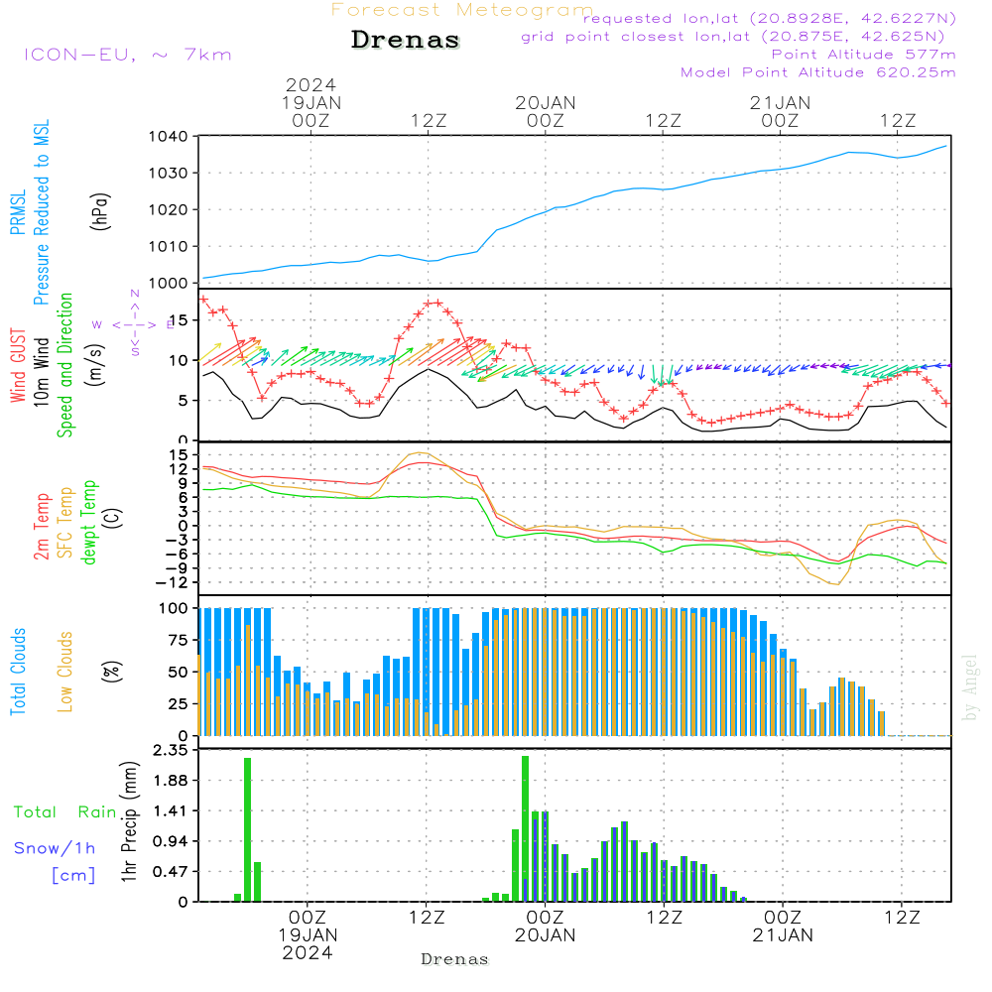Click the "(hPa)" pressure unit label
Viewport: 992px width, 992px height.
pos(100,211)
